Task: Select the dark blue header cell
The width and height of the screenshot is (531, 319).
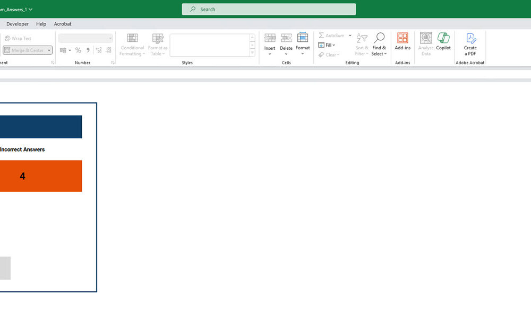Action: (x=41, y=127)
